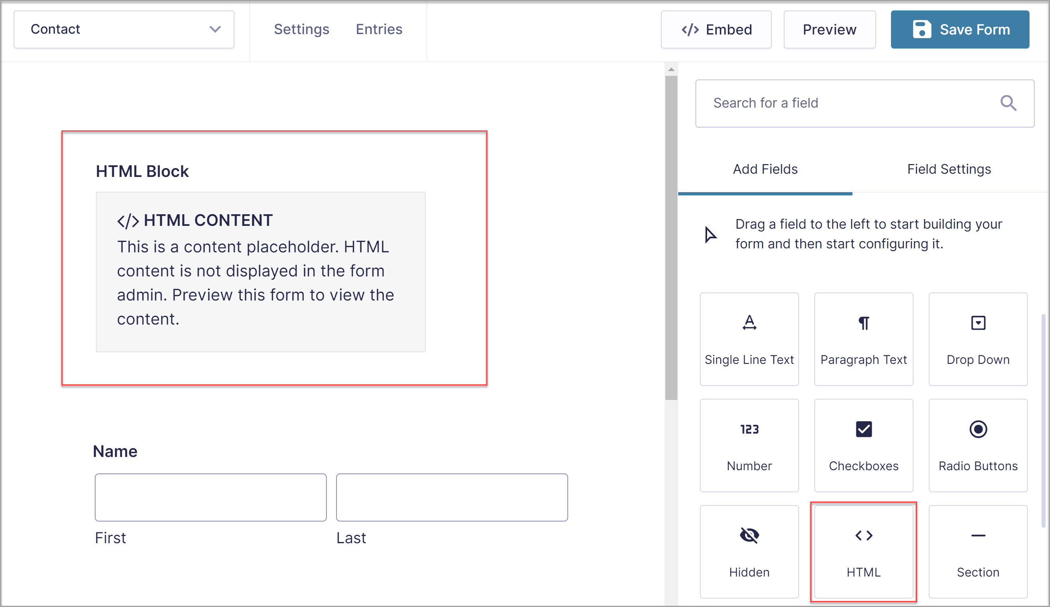Click the Preview button
Screen dimensions: 1050x607
829,30
